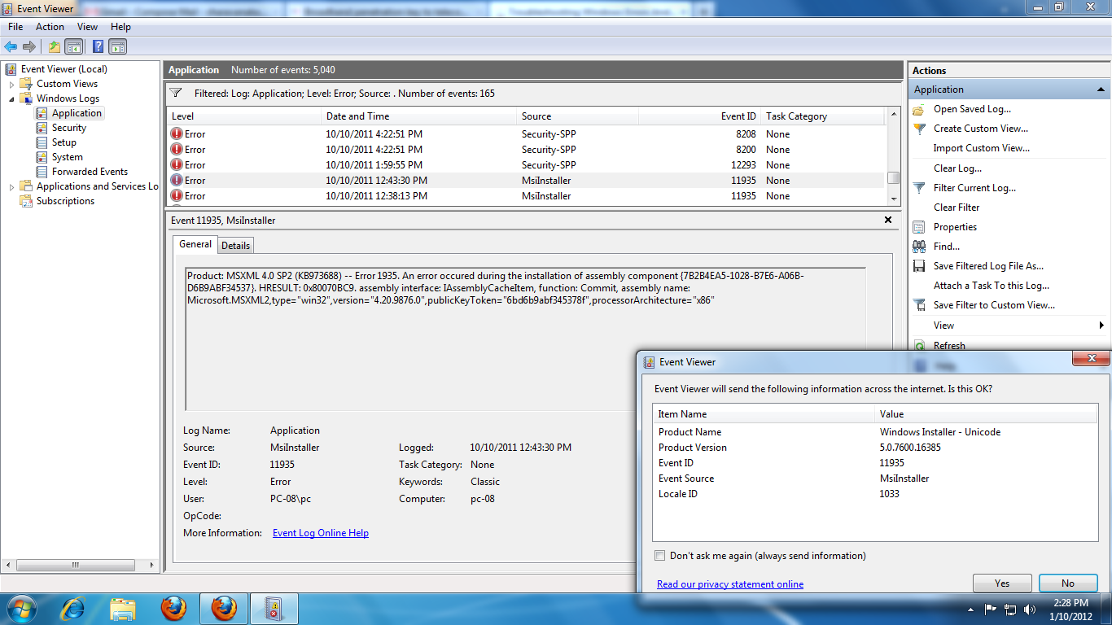Click Attach a Task To this Log

pos(992,286)
